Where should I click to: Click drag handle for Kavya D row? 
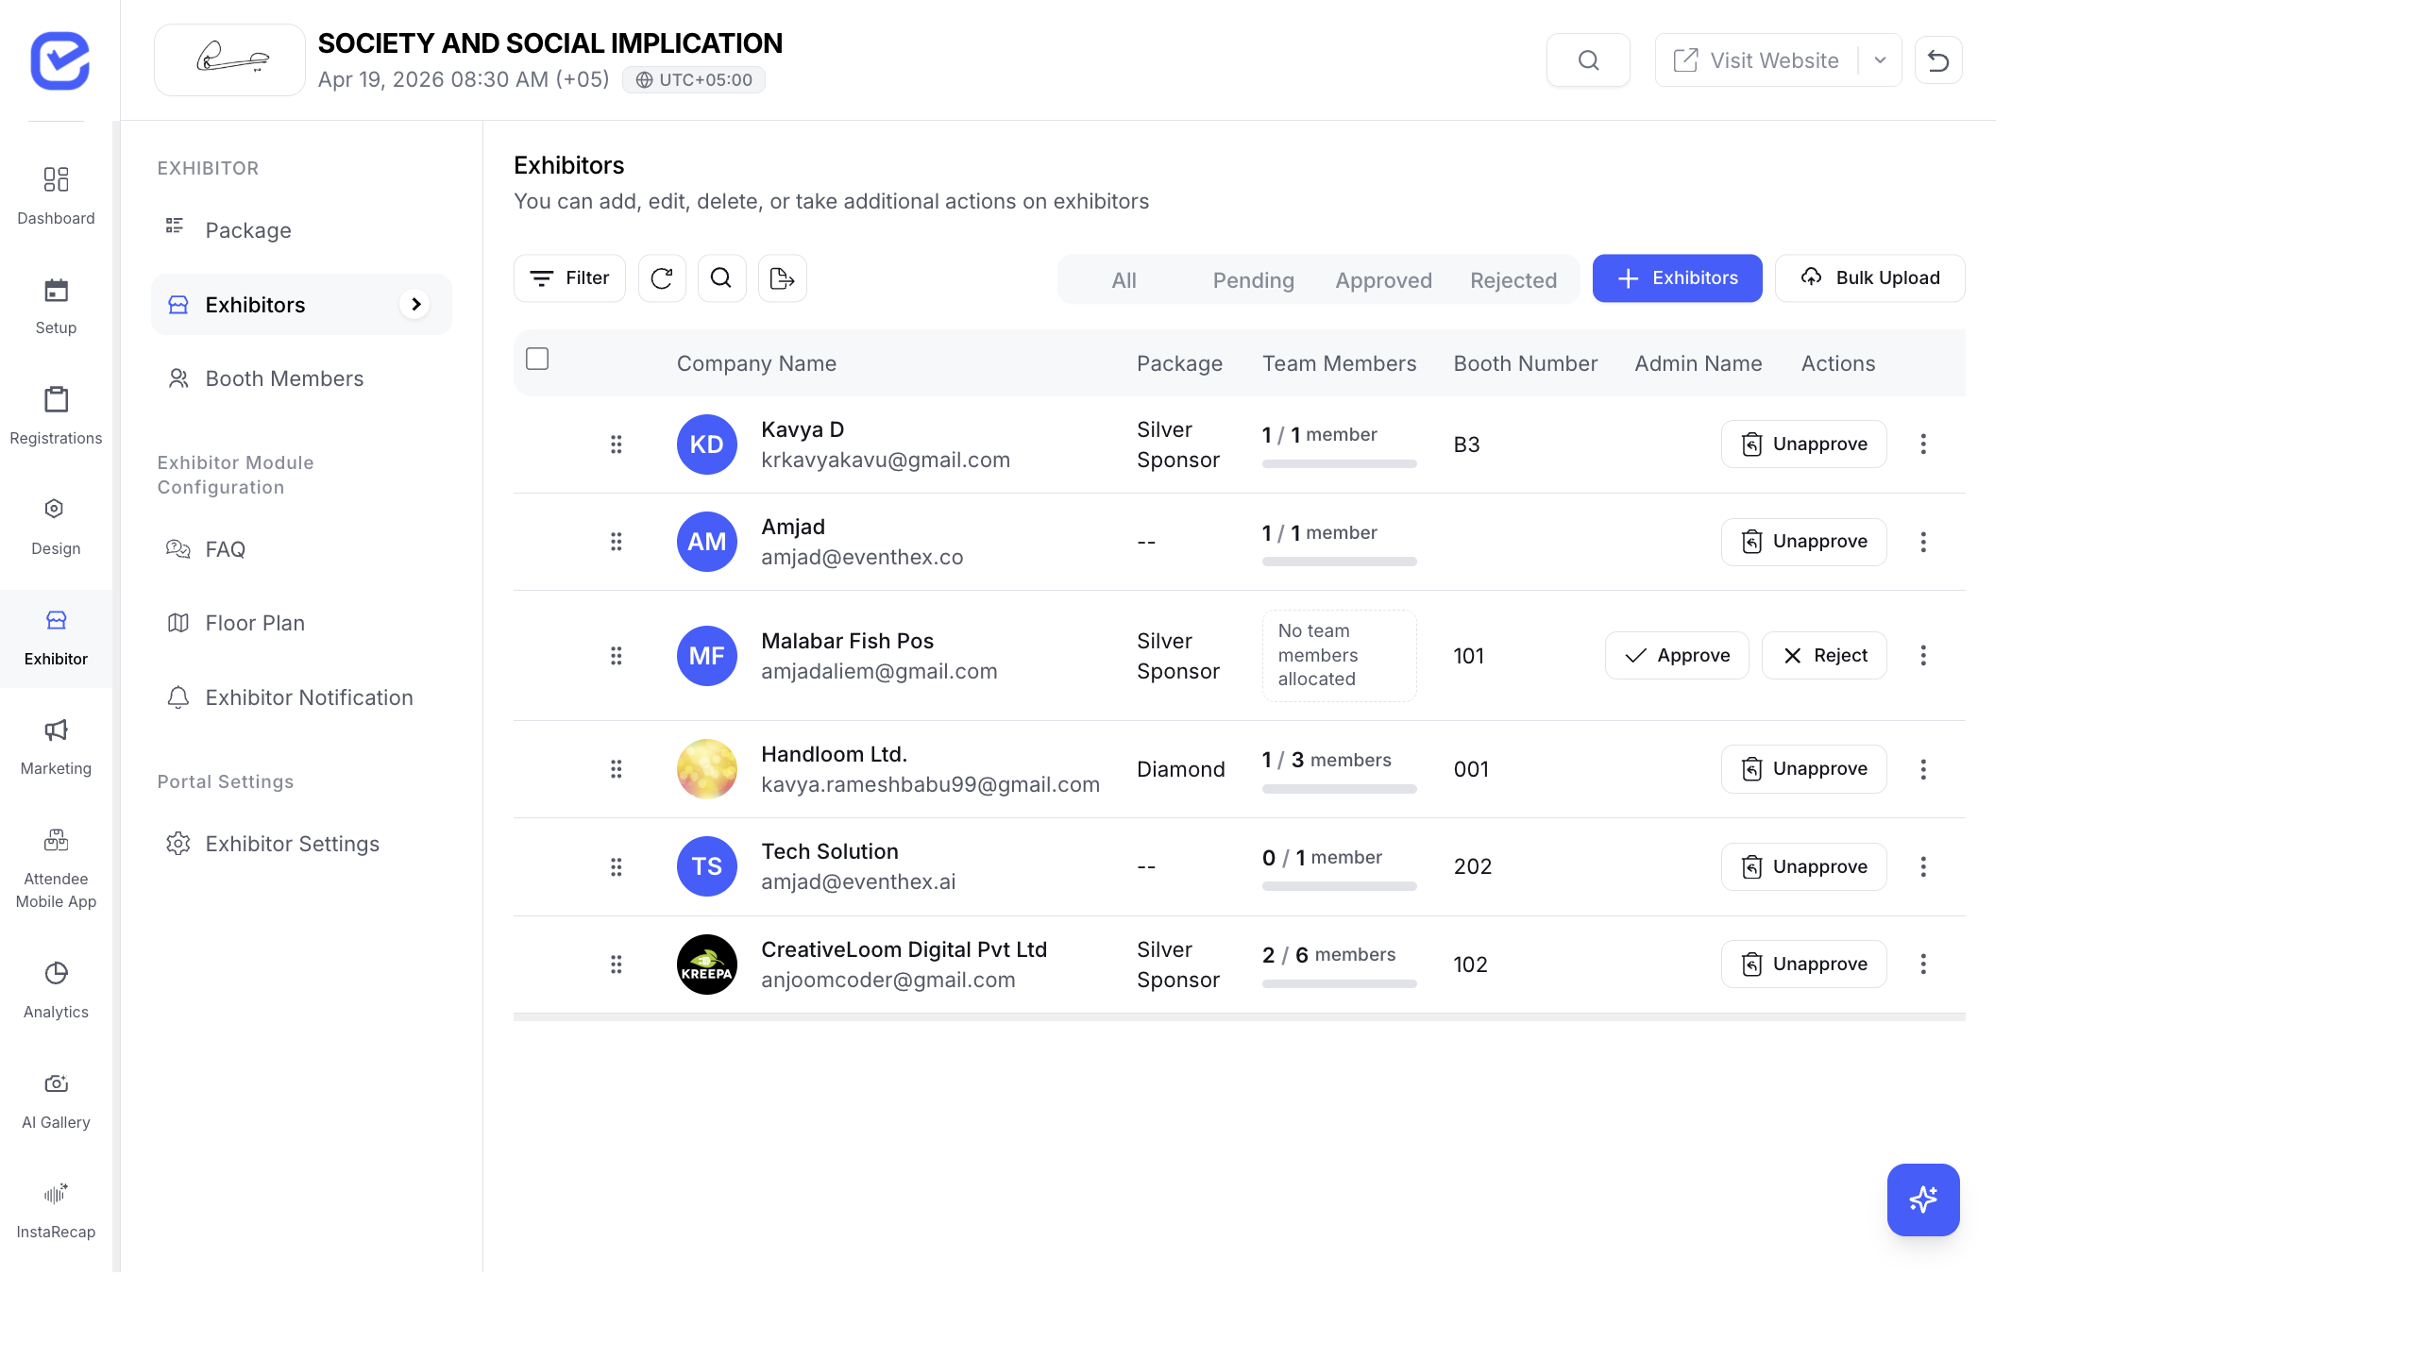tap(617, 445)
